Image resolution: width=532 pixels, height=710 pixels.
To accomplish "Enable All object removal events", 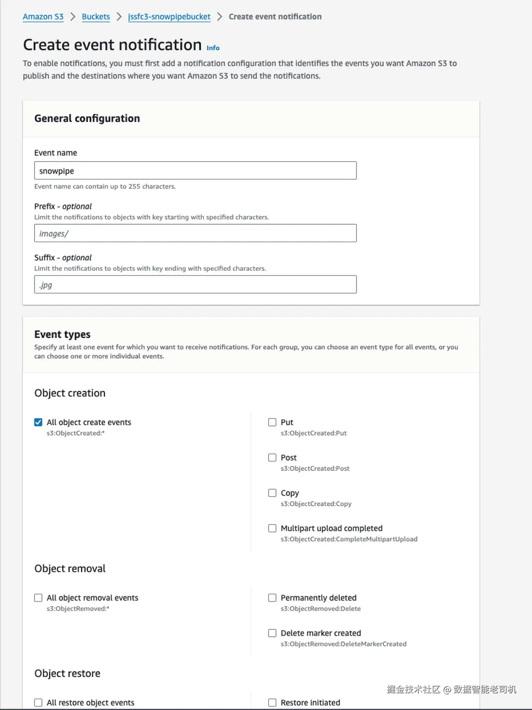I will click(38, 598).
